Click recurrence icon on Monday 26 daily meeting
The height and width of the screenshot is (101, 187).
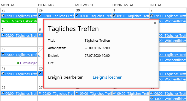[3, 93]
